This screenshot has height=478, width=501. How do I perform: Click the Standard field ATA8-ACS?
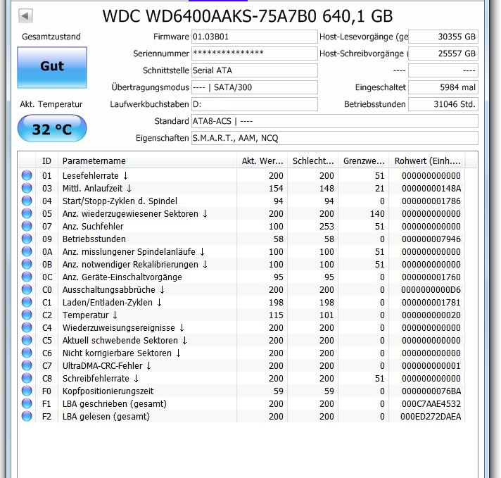(334, 121)
